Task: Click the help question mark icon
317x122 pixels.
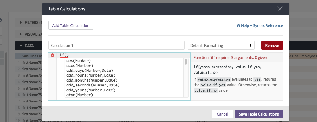Action: coord(238,26)
